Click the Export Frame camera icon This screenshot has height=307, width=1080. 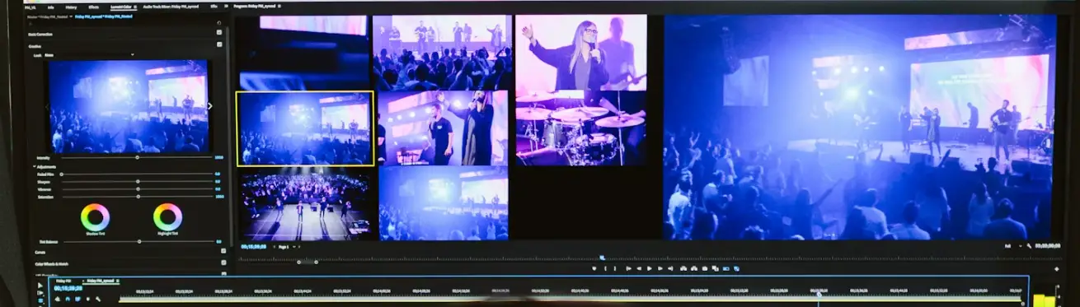pyautogui.click(x=705, y=268)
